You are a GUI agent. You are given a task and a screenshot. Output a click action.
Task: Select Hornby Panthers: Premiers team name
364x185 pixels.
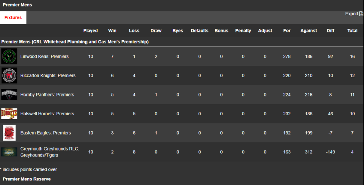[x=47, y=95]
